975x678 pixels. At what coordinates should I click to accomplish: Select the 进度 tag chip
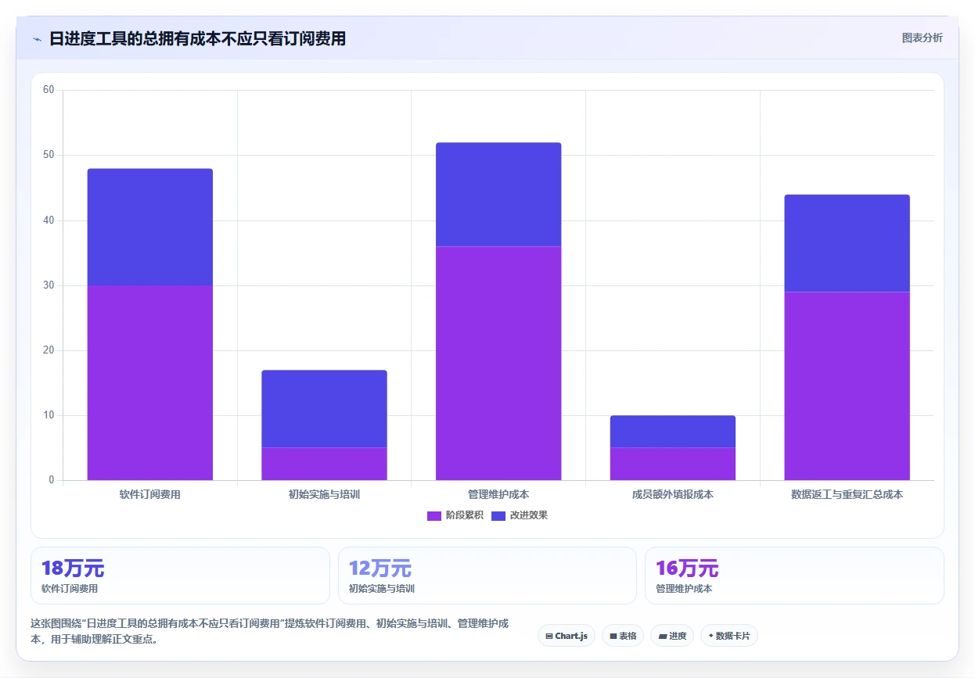[x=672, y=636]
